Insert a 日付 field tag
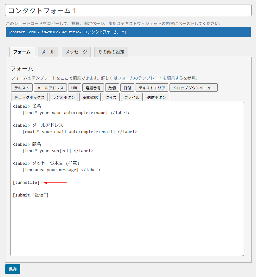 127,87
